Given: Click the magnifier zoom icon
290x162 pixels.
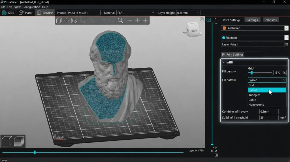Looking at the screenshot, I should [120, 20].
